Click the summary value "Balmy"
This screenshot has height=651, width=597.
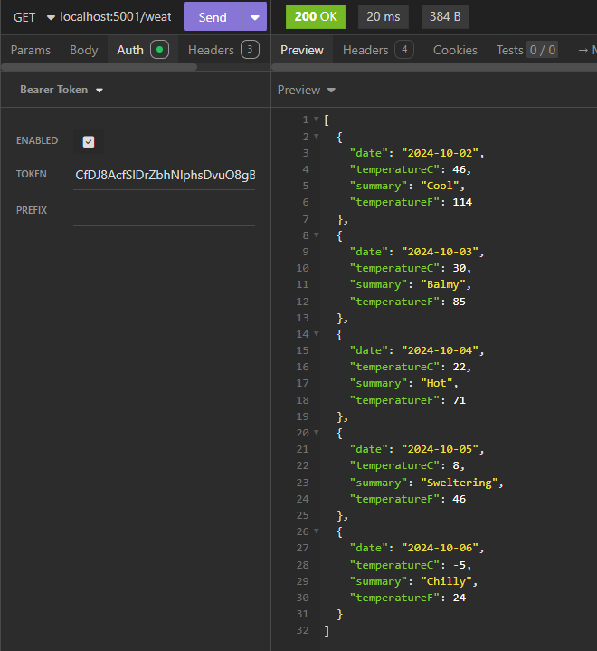click(443, 285)
